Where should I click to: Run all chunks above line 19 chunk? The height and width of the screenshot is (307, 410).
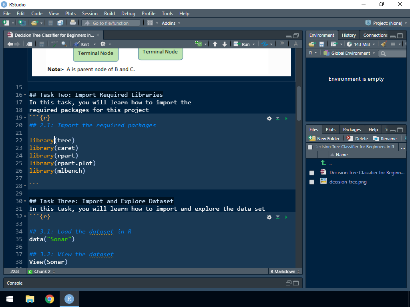click(x=278, y=118)
